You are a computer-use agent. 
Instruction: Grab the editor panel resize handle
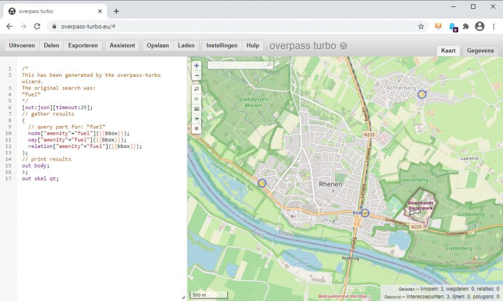[x=183, y=297]
